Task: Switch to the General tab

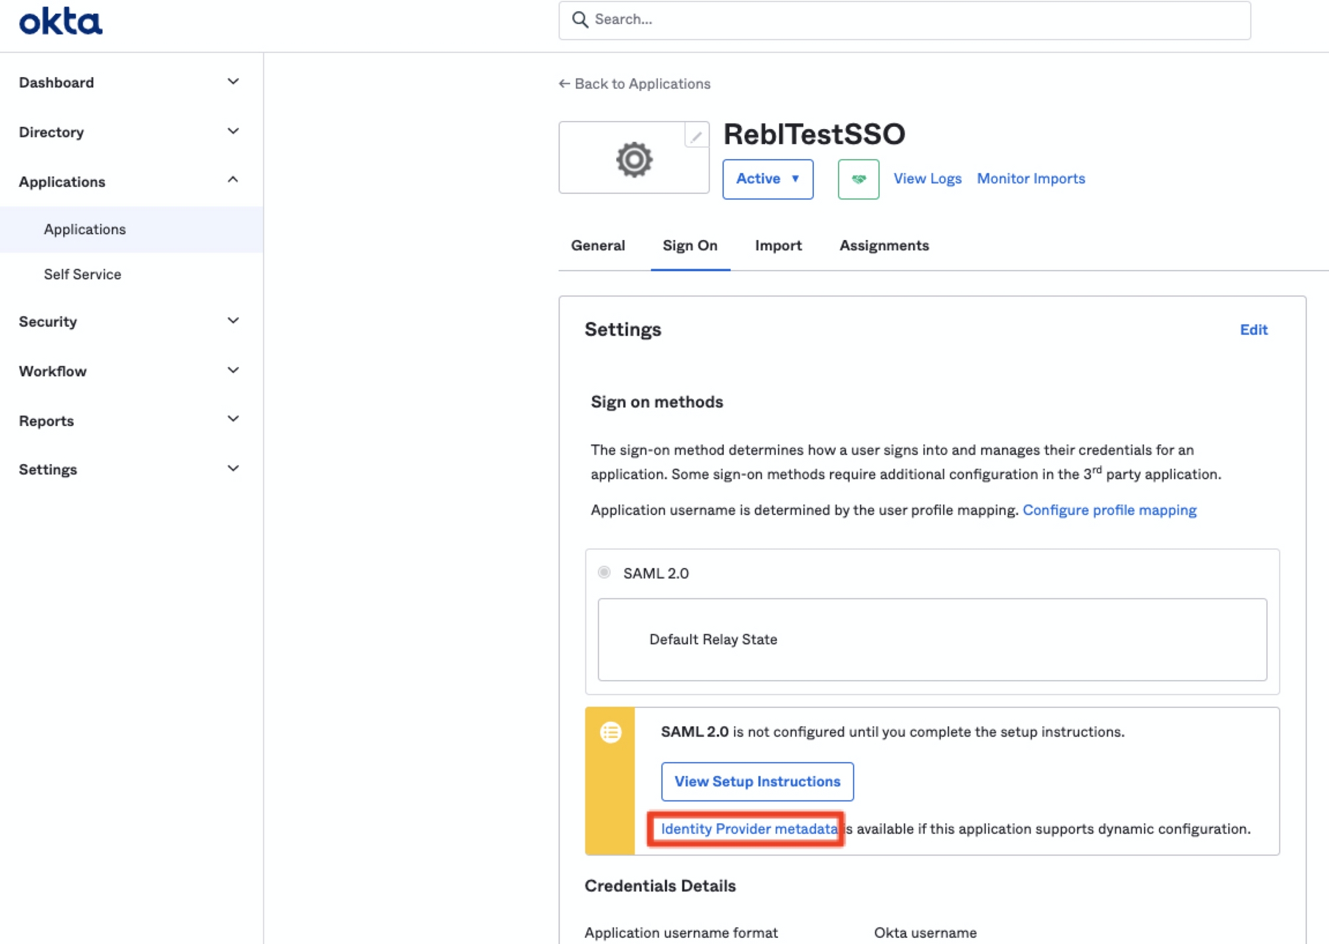Action: pos(597,245)
